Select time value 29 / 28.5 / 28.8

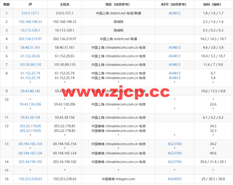(x=213, y=179)
